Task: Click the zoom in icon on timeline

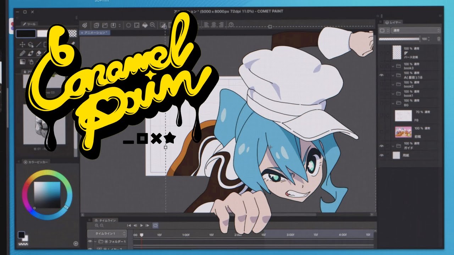Action: (96, 225)
